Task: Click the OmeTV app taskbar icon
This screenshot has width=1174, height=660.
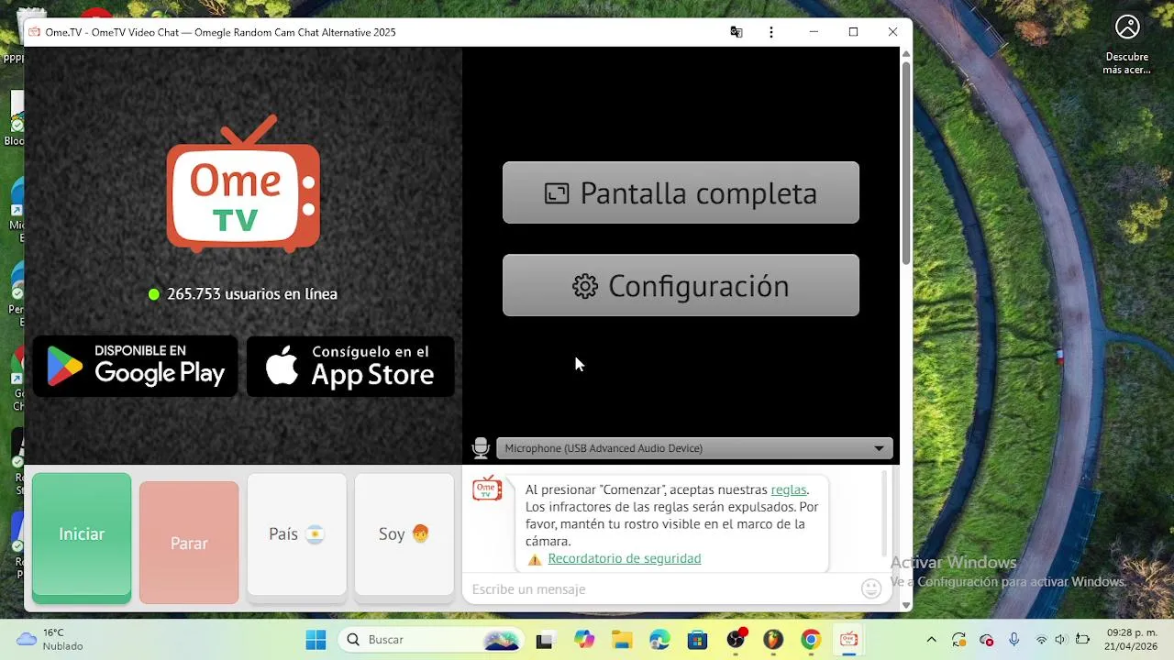Action: tap(848, 640)
